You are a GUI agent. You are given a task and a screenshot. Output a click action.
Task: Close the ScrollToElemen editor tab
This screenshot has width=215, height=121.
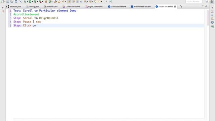(175, 6)
